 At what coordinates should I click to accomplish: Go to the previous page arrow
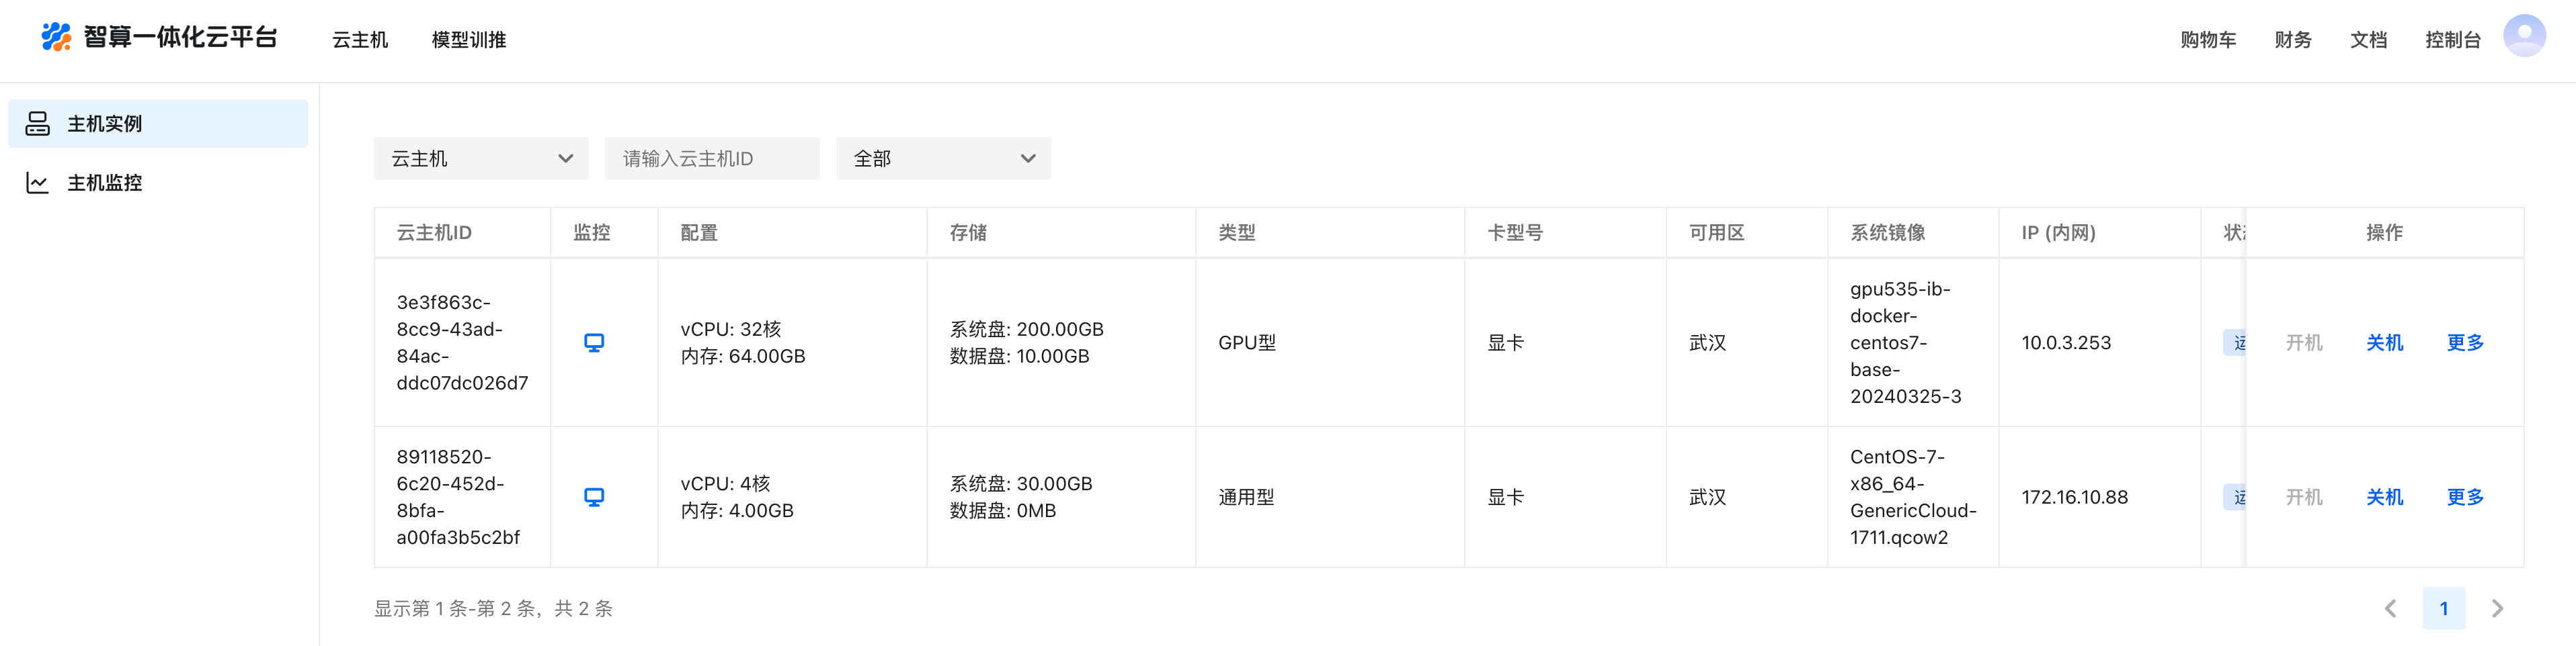click(2391, 608)
